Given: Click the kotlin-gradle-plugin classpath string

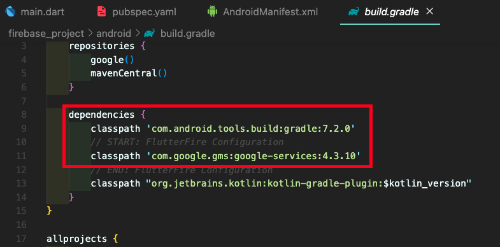Looking at the screenshot, I should pos(308,183).
